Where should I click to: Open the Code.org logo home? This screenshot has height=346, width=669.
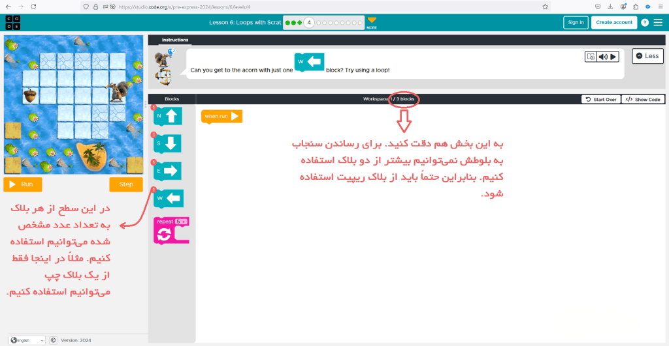(x=13, y=23)
